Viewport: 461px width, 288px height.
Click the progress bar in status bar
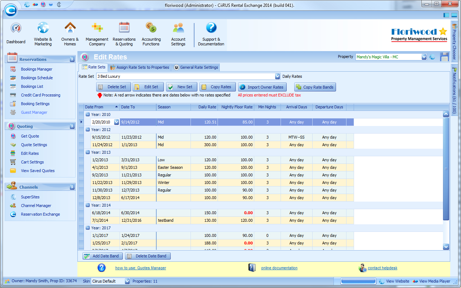click(x=358, y=281)
